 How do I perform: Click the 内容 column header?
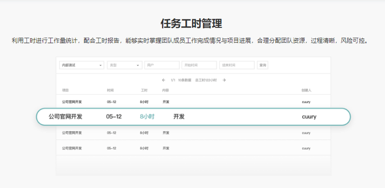point(166,90)
